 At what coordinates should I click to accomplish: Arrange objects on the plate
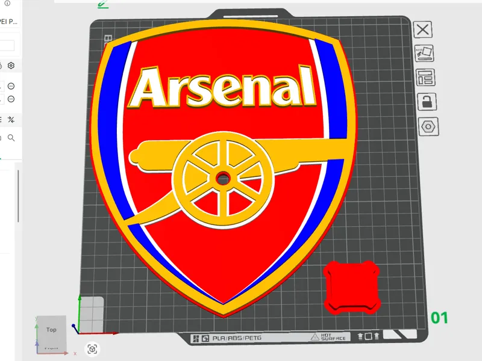[425, 78]
